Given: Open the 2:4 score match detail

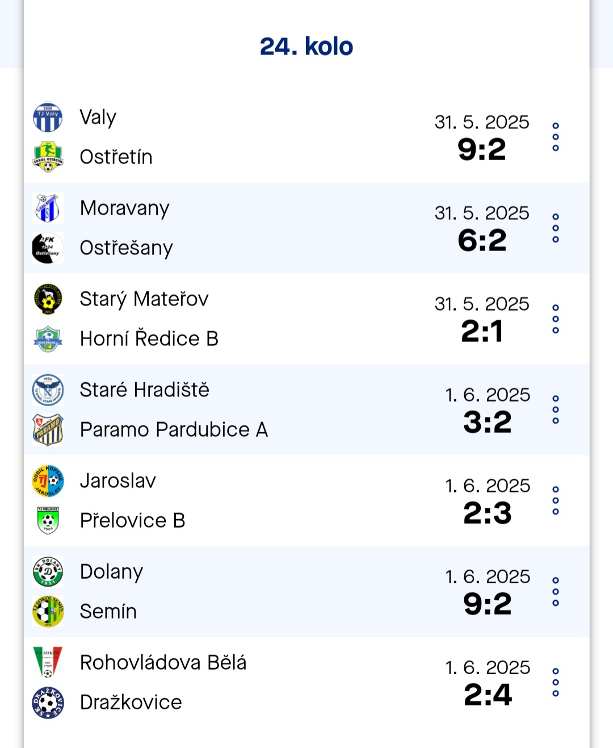Looking at the screenshot, I should click(x=488, y=695).
